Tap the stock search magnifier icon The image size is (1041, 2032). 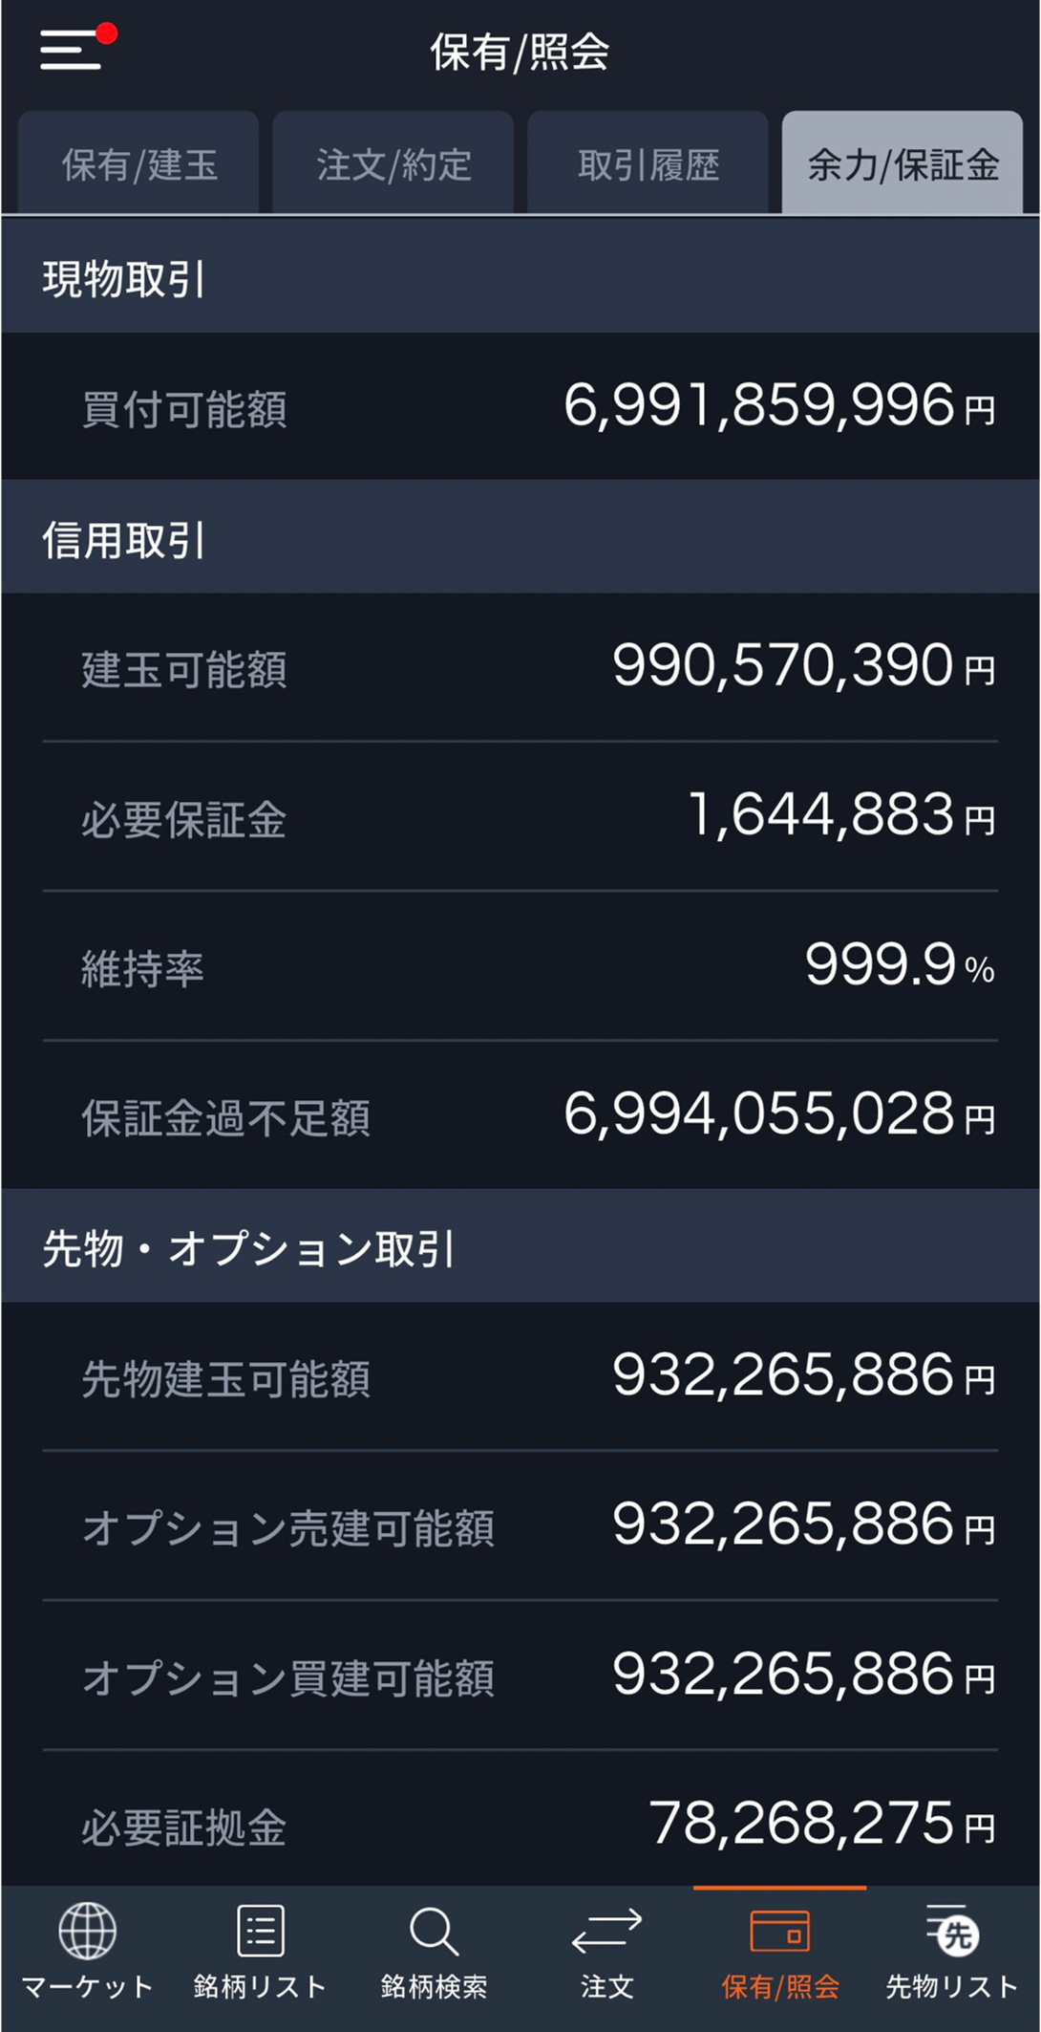coord(434,1932)
